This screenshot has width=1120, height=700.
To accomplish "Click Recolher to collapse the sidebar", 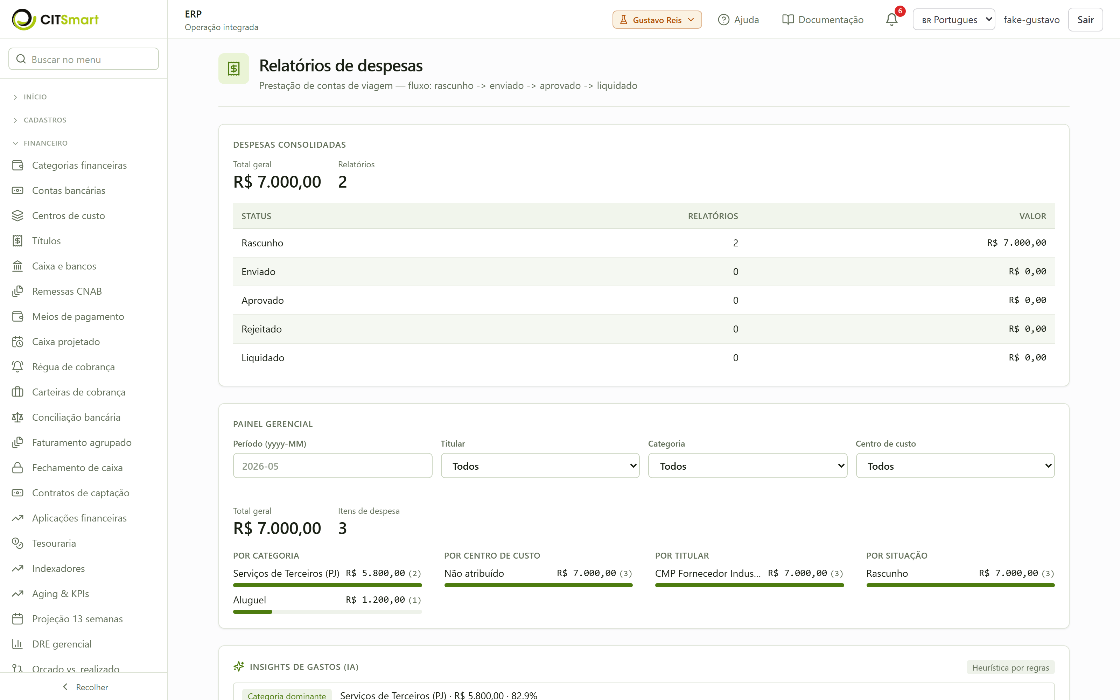I will [85, 687].
